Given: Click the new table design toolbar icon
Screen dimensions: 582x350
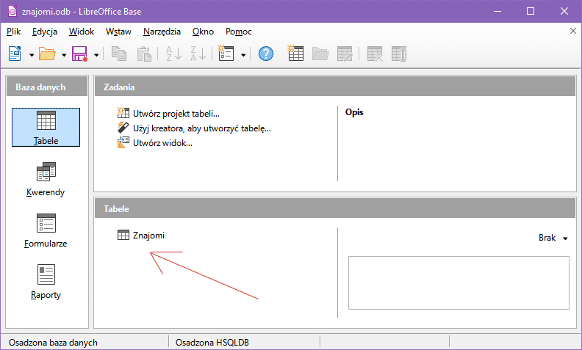Looking at the screenshot, I should [295, 54].
